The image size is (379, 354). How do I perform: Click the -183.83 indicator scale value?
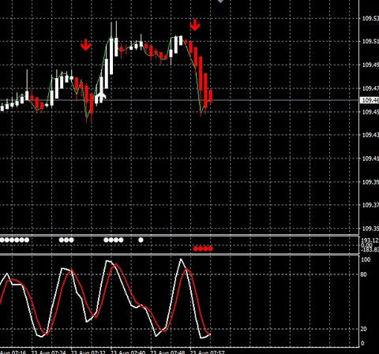pos(370,250)
